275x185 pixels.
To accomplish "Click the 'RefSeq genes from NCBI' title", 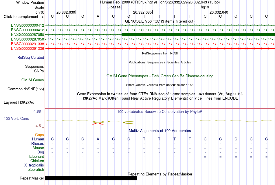I will coord(160,53).
